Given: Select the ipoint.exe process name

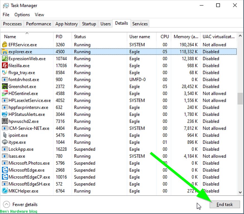Looking at the screenshot, I should tap(18, 135).
